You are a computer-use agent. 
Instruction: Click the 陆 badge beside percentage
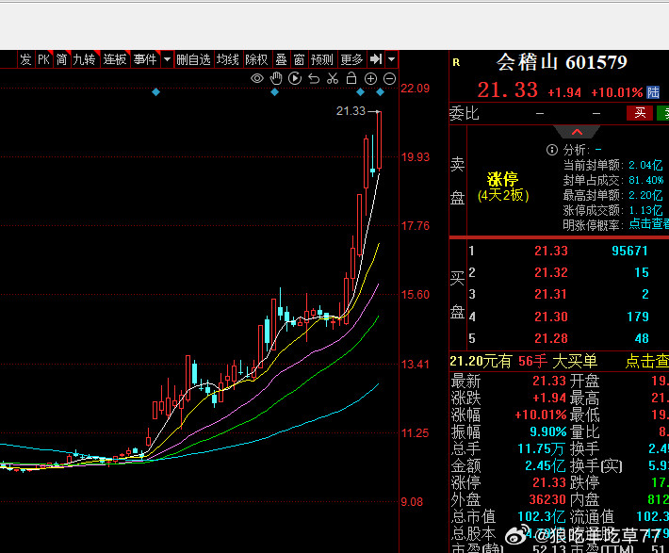point(653,92)
